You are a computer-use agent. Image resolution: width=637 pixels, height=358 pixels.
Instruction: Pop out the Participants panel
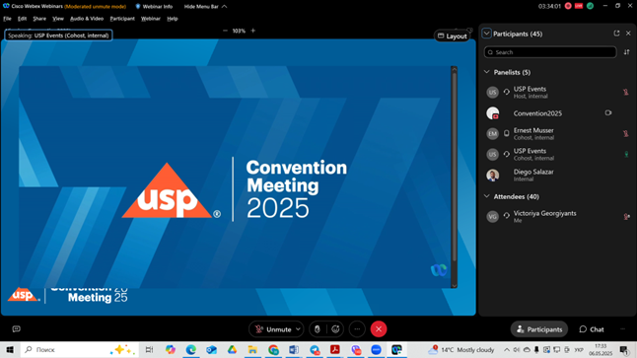point(616,34)
